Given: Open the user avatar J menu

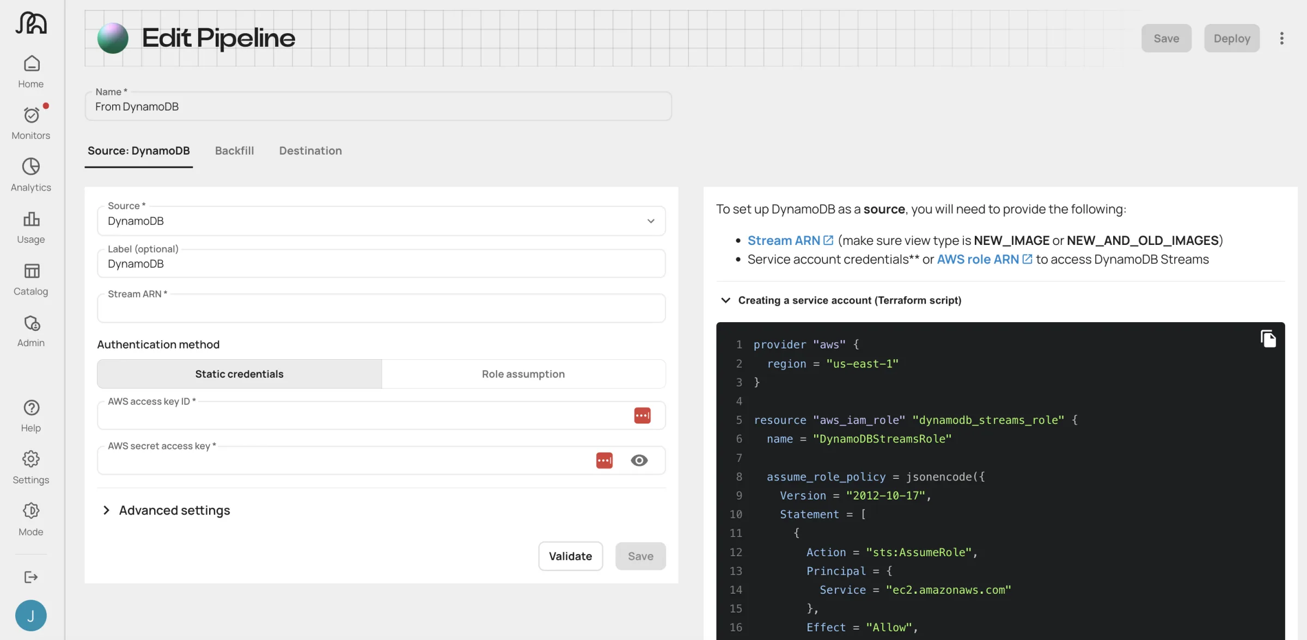Looking at the screenshot, I should [x=31, y=616].
